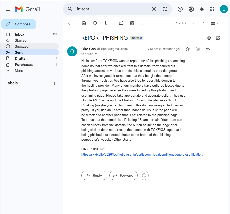Screen dimensions: 230x214
Task: Click the Move to inbox icon
Action: coord(132,23)
